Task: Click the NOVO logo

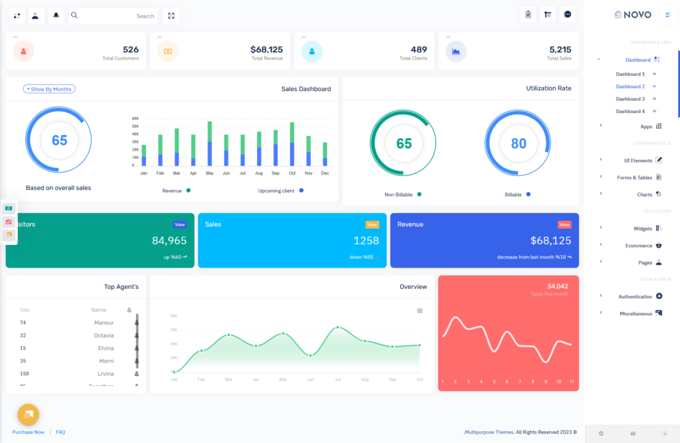Action: point(632,14)
